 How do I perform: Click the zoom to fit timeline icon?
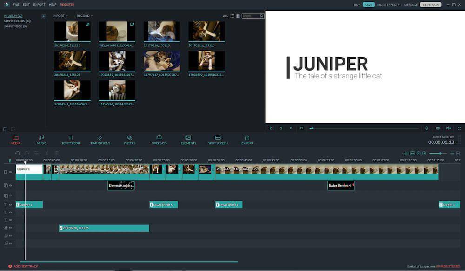(x=412, y=153)
